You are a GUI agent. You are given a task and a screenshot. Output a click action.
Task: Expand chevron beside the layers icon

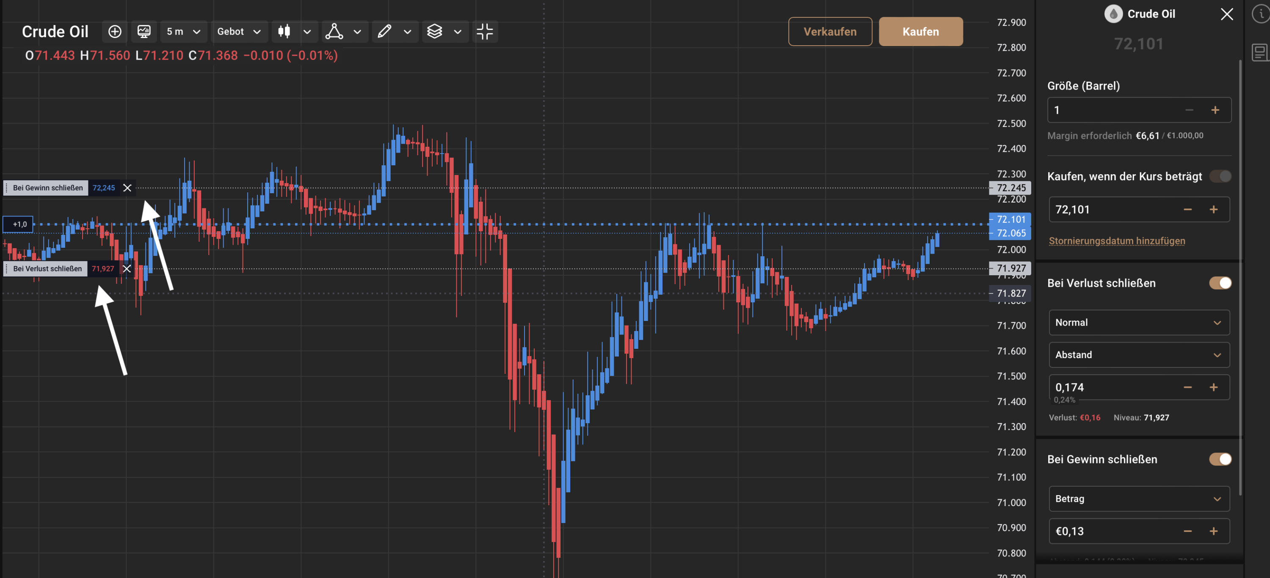click(x=458, y=32)
